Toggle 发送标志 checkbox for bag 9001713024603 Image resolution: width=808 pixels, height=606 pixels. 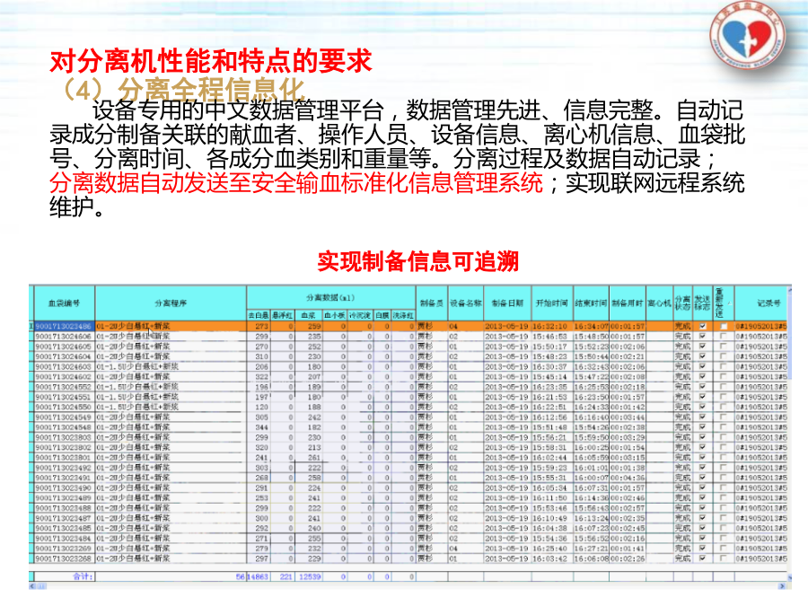[x=702, y=366]
